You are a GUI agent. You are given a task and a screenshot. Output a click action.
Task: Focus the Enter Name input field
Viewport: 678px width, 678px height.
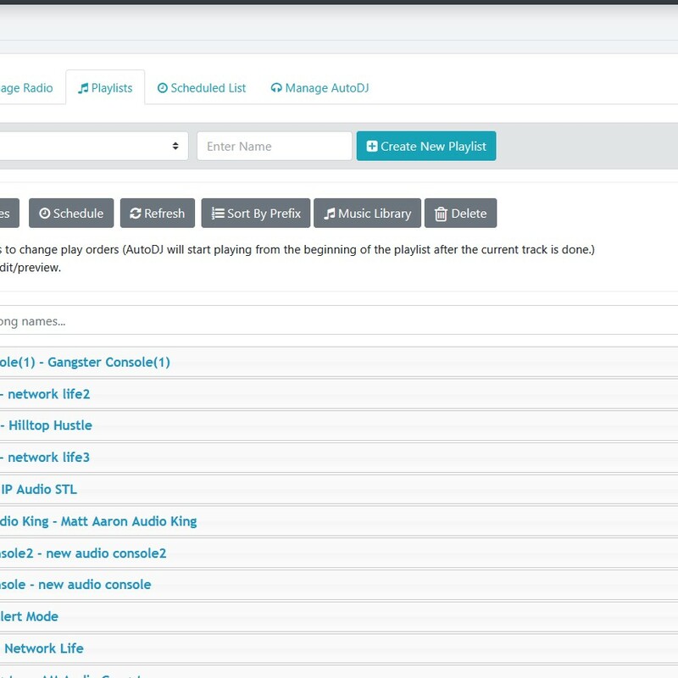click(274, 146)
